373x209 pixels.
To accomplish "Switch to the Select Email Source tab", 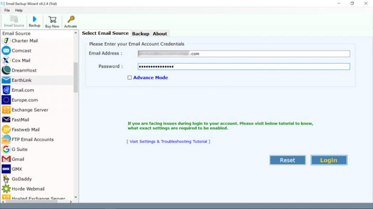I will (x=105, y=33).
